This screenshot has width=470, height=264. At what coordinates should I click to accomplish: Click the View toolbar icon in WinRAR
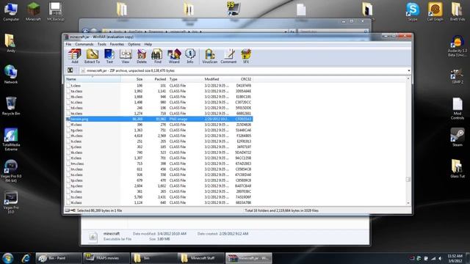coord(126,56)
